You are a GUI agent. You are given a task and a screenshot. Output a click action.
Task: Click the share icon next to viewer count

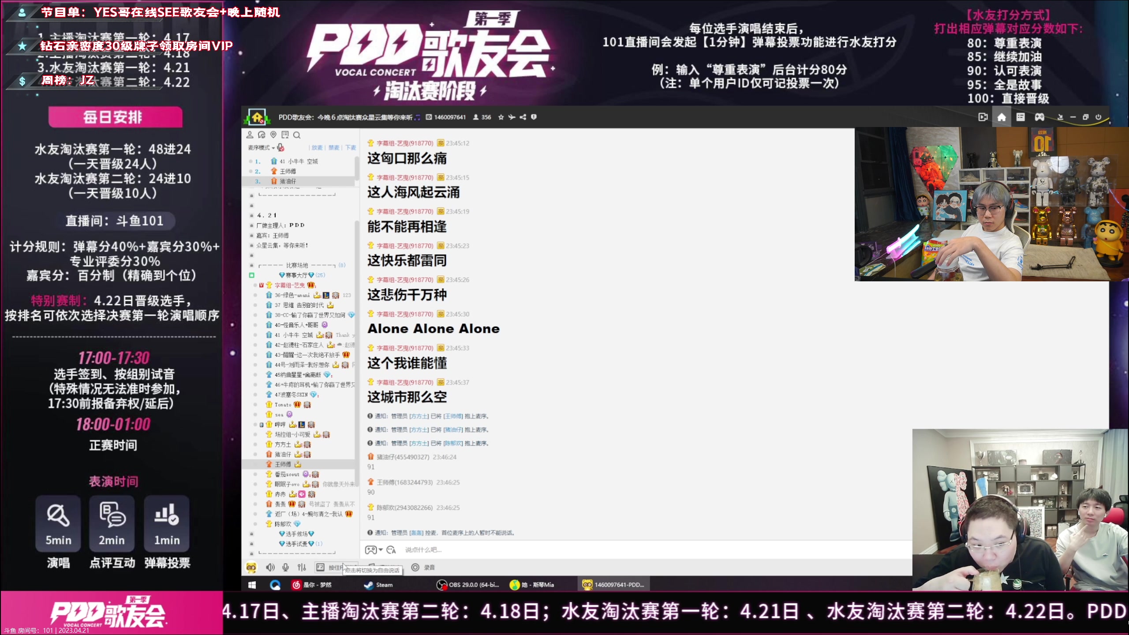click(523, 117)
